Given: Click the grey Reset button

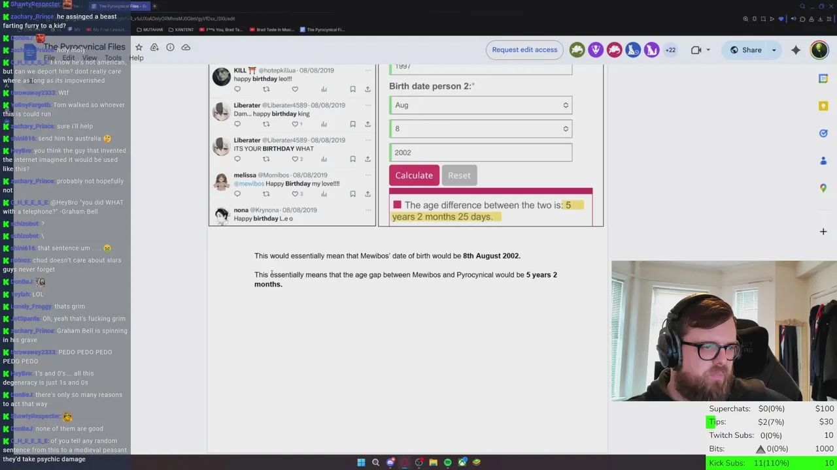Looking at the screenshot, I should click(x=459, y=175).
